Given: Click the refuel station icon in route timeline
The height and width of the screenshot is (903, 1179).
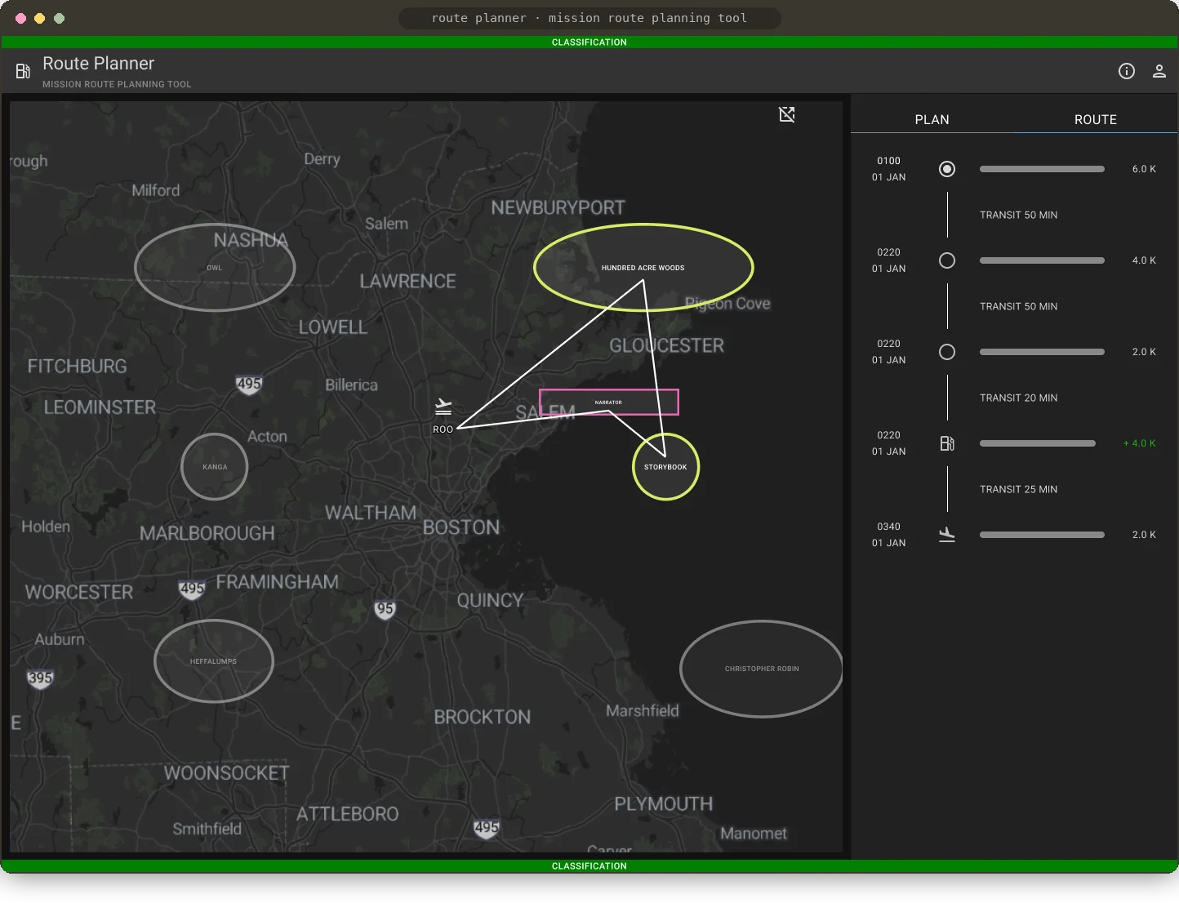Looking at the screenshot, I should tap(947, 443).
